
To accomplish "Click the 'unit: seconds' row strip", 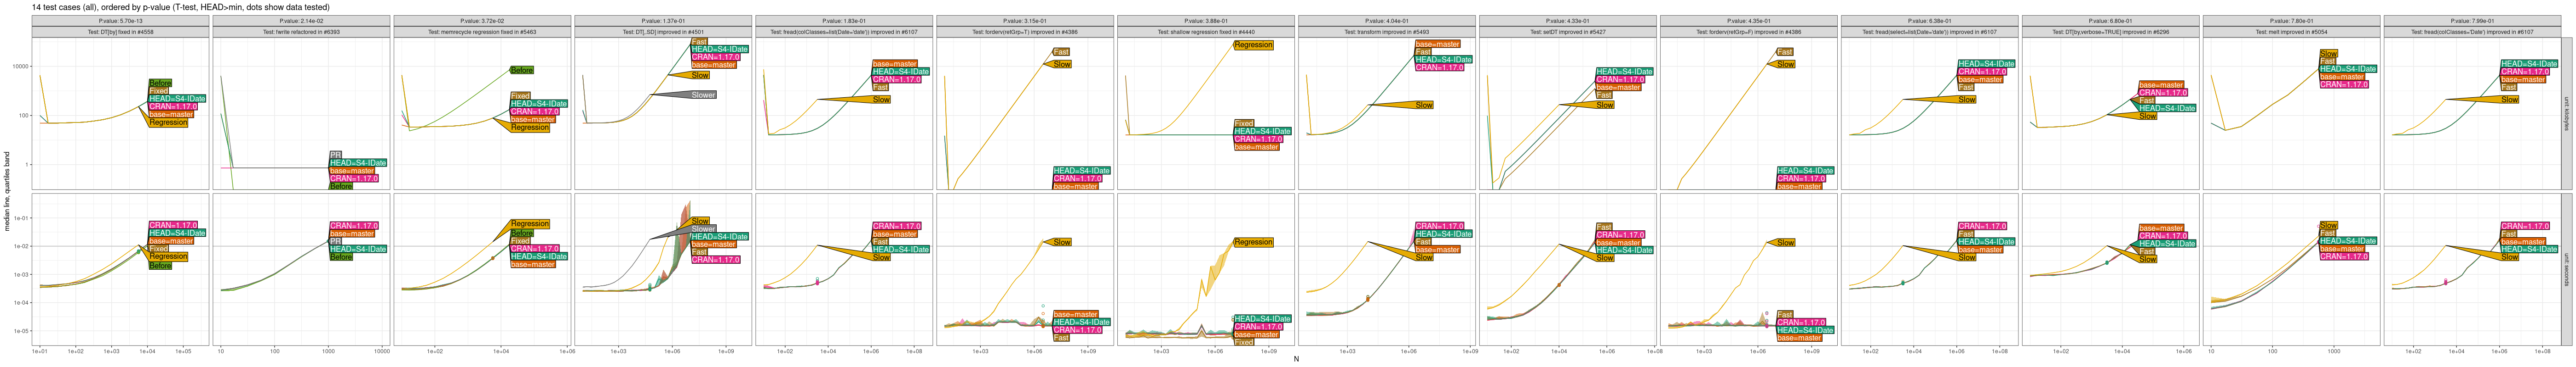I will point(2566,269).
